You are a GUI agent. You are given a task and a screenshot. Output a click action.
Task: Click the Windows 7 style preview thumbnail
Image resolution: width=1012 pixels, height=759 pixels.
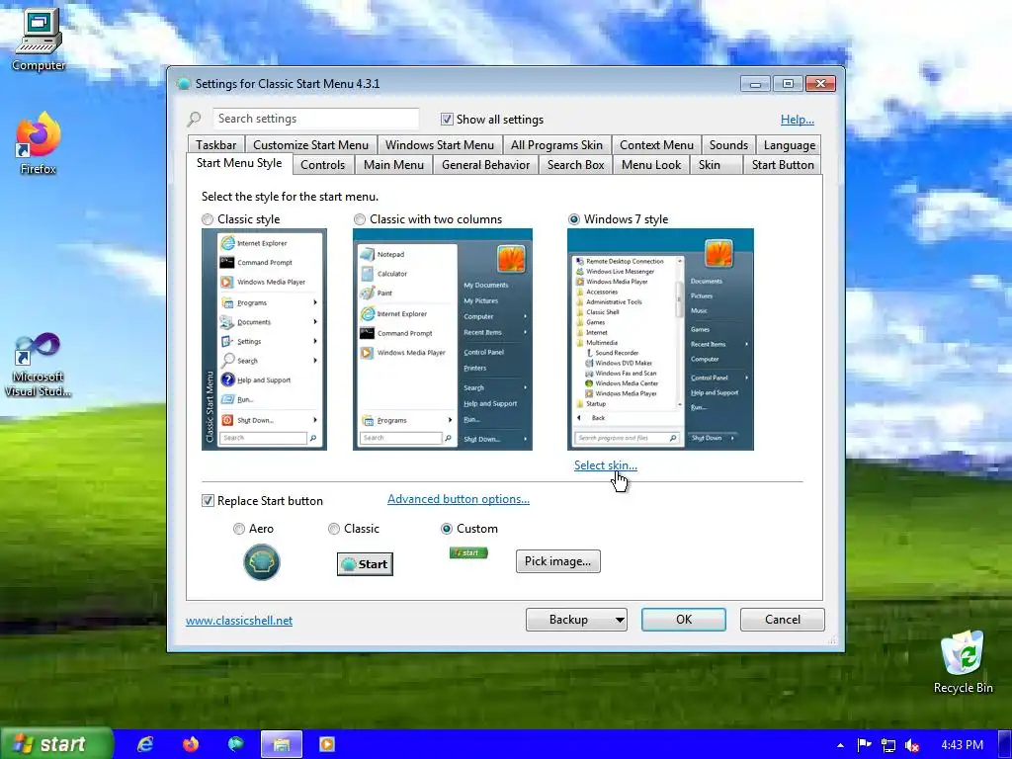pyautogui.click(x=660, y=340)
